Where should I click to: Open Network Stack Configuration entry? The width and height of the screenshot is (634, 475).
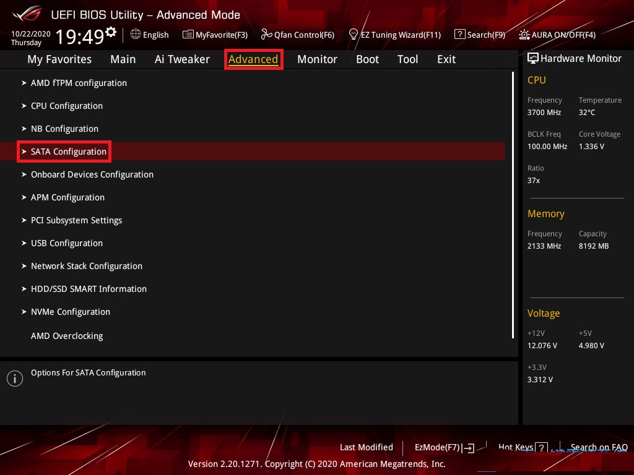[x=87, y=266]
